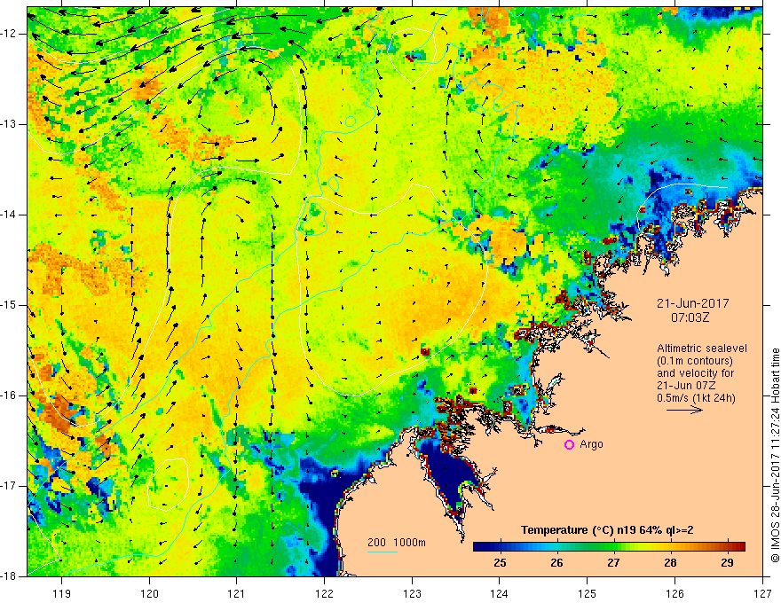Screen dimensions: 781x603
Task: Click the velocity scale reference arrow
Action: (684, 410)
